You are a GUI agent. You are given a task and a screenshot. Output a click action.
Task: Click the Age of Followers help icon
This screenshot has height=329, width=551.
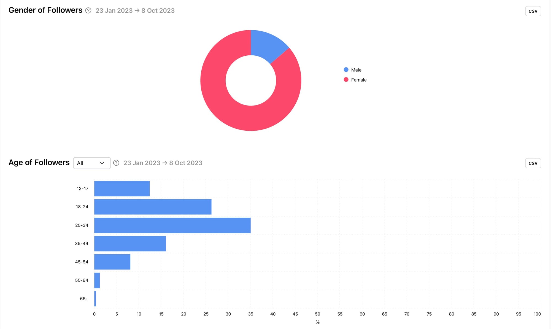coord(116,163)
